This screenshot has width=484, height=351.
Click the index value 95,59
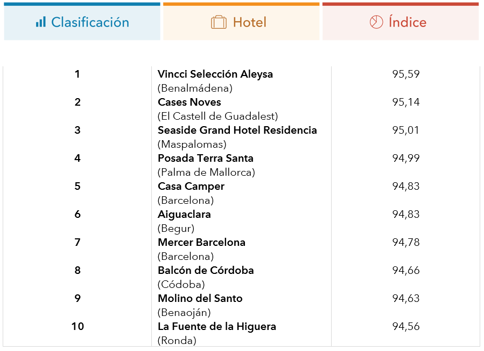click(x=405, y=74)
